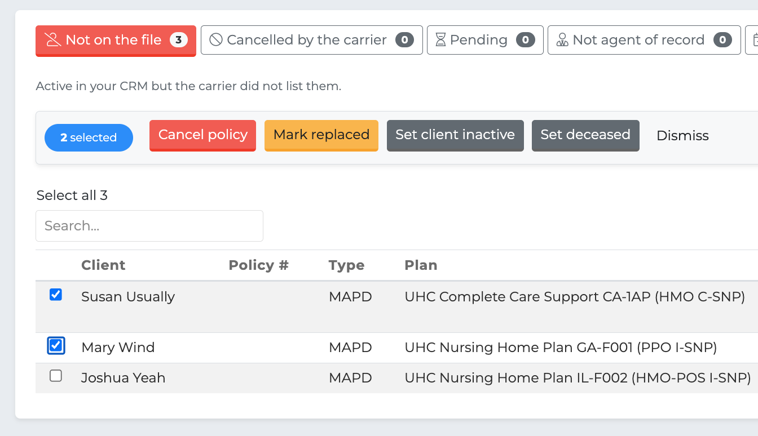Click the agent person icon in Not agent of record
This screenshot has width=758, height=436.
point(562,40)
